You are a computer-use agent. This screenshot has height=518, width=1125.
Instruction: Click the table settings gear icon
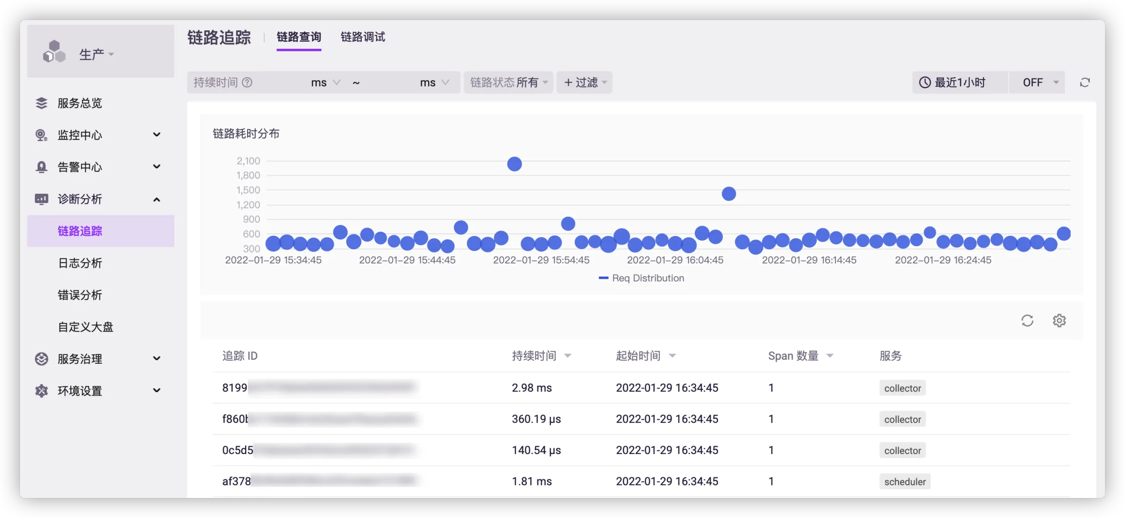tap(1059, 321)
